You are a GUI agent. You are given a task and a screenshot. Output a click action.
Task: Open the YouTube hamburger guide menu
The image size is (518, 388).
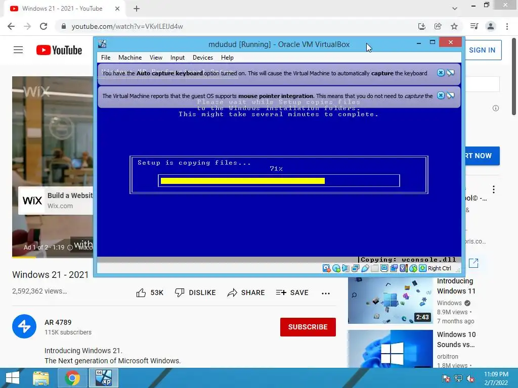click(18, 50)
